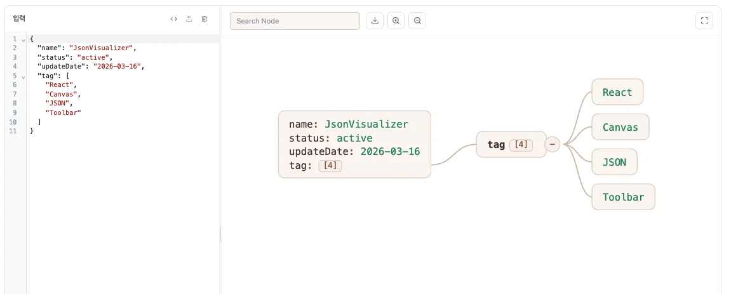Click the "React" string in editor

59,85
